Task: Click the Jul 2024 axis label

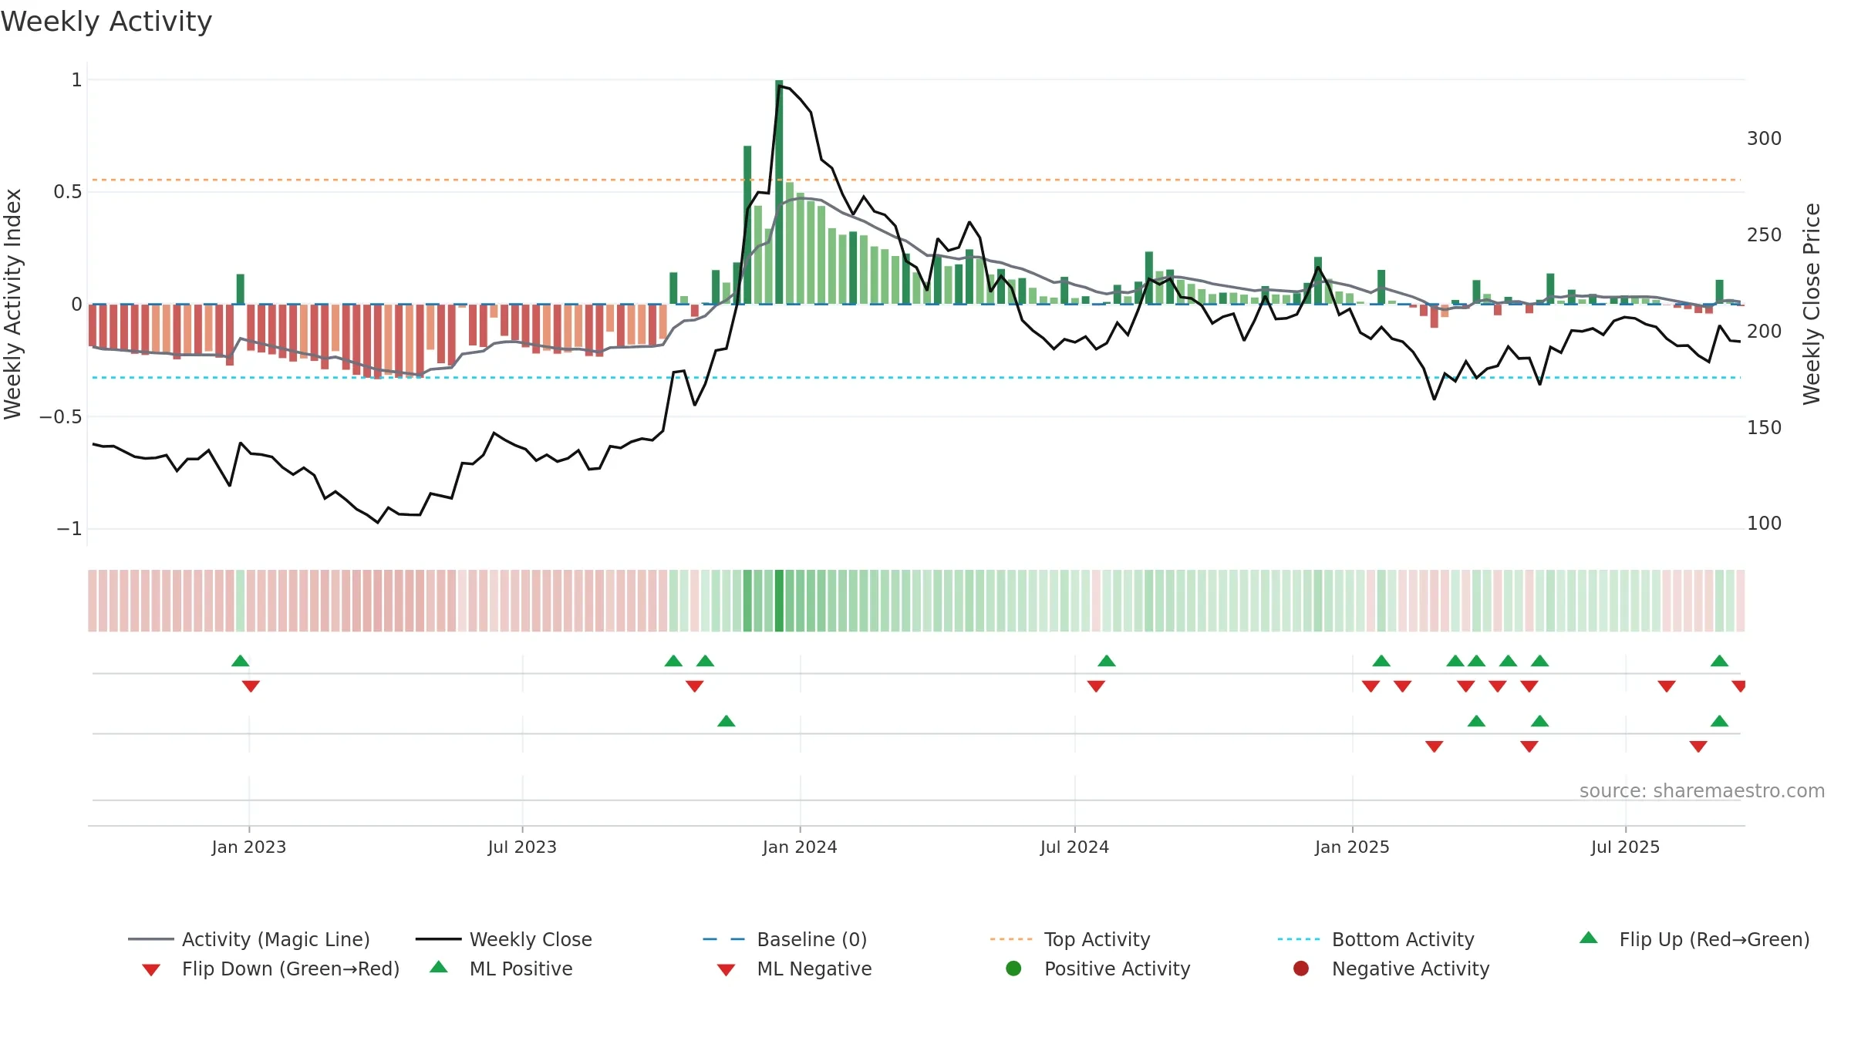Action: click(1074, 847)
